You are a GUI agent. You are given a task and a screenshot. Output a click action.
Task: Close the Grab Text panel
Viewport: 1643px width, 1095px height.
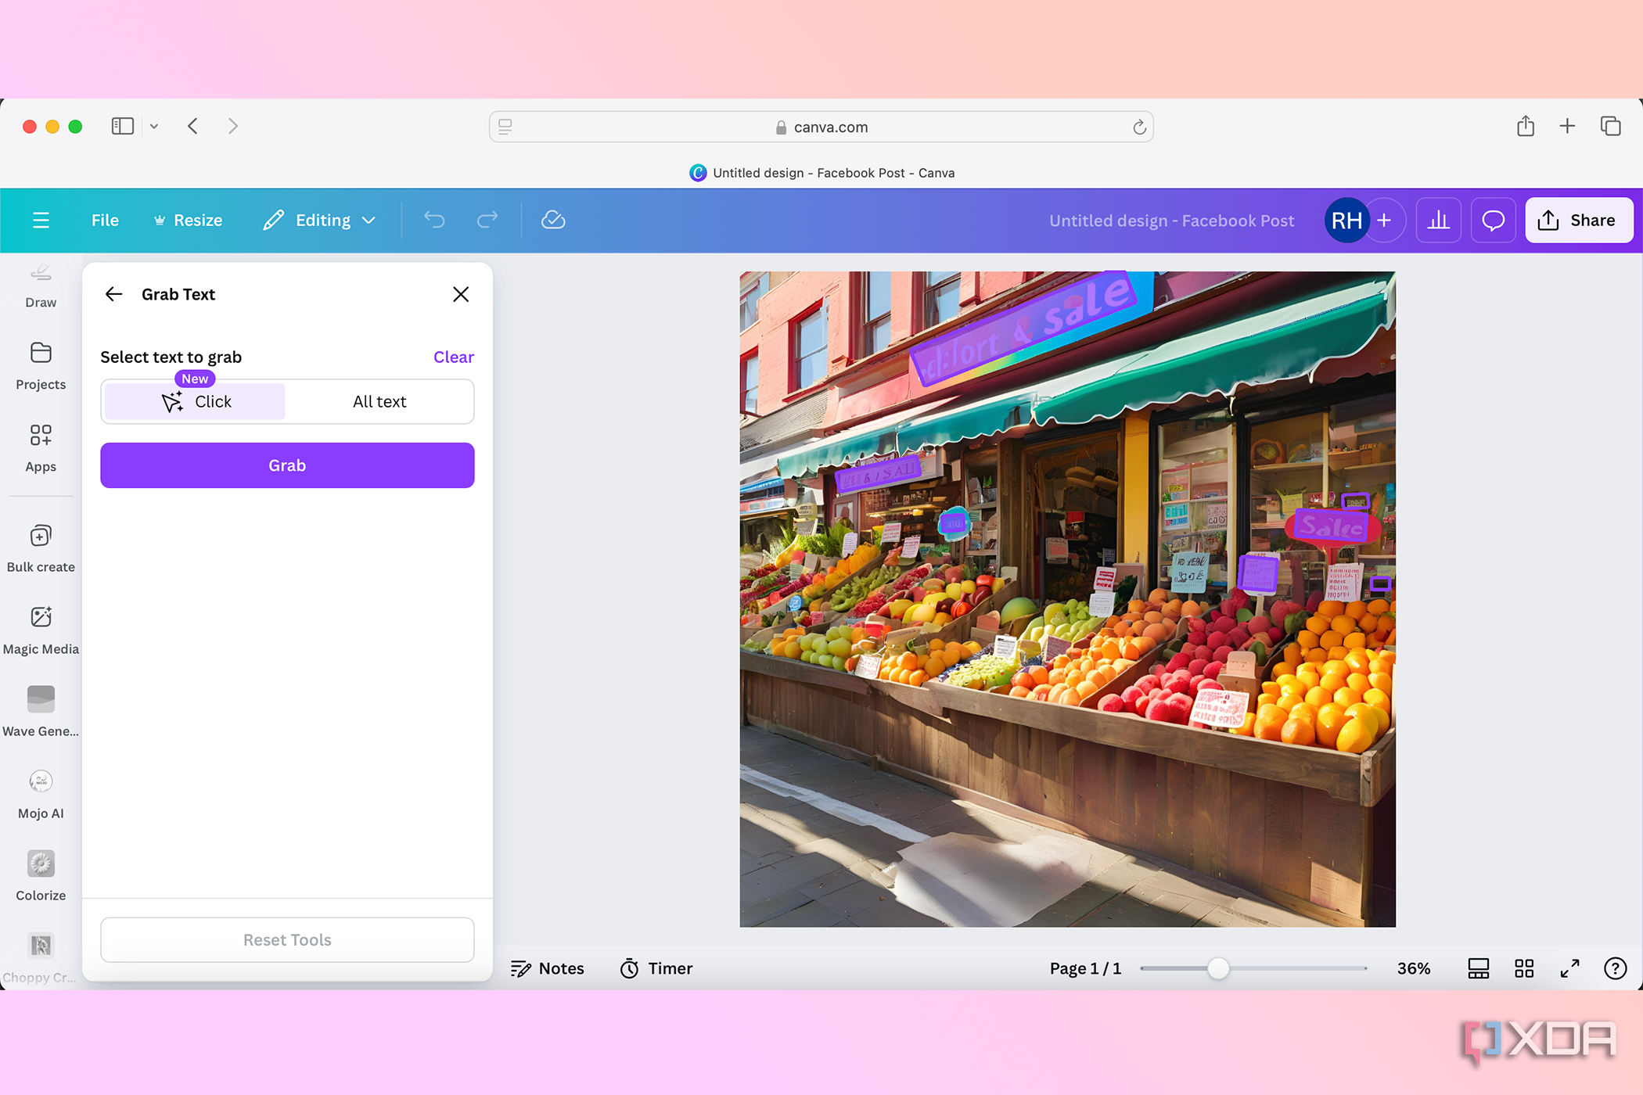(461, 294)
